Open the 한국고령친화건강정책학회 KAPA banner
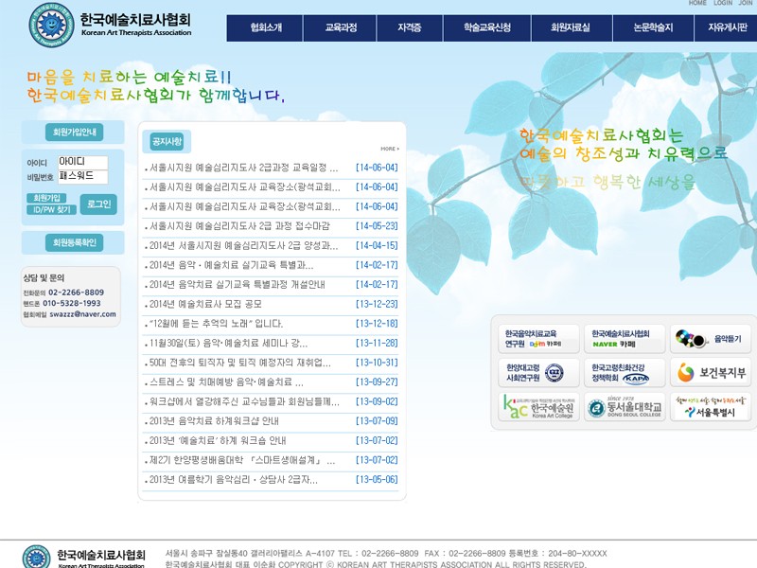This screenshot has height=568, width=757. (x=624, y=373)
